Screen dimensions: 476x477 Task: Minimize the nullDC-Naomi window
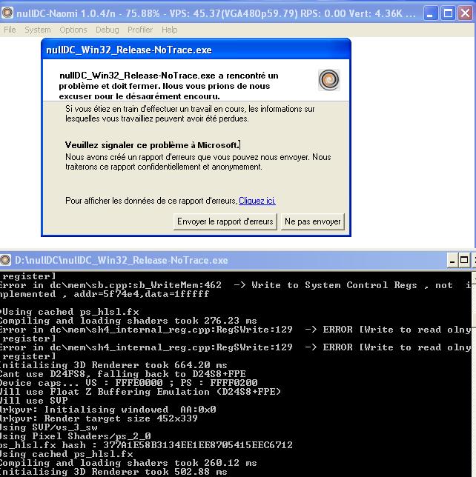tap(430, 13)
